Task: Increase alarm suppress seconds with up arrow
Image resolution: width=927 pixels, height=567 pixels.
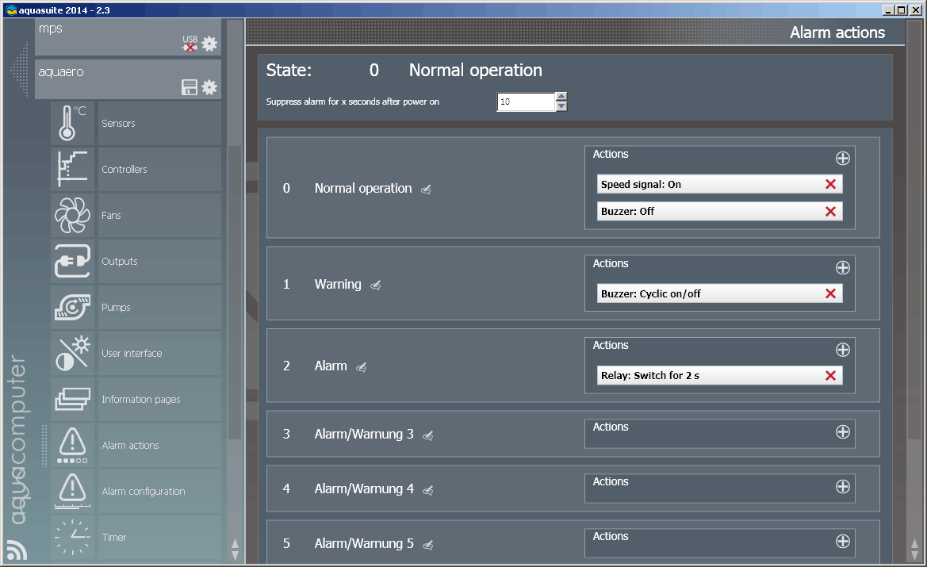Action: coord(561,97)
